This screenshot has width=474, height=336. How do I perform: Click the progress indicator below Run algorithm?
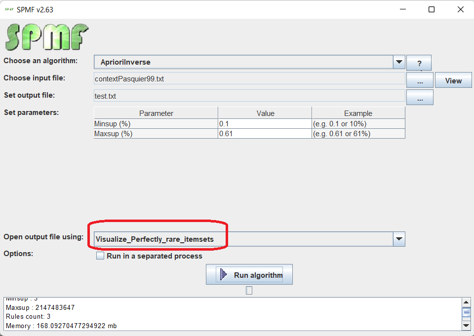point(249,291)
